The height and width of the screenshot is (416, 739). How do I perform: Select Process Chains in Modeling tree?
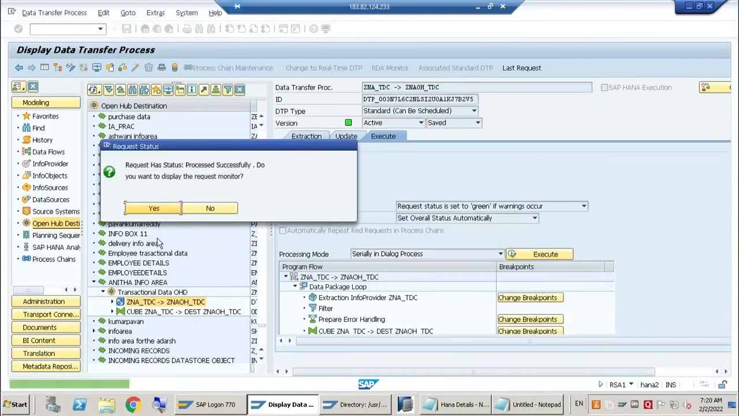tap(54, 259)
